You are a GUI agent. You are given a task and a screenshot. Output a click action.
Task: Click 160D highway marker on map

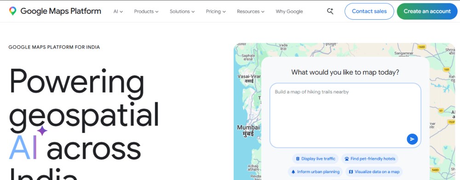(421, 47)
